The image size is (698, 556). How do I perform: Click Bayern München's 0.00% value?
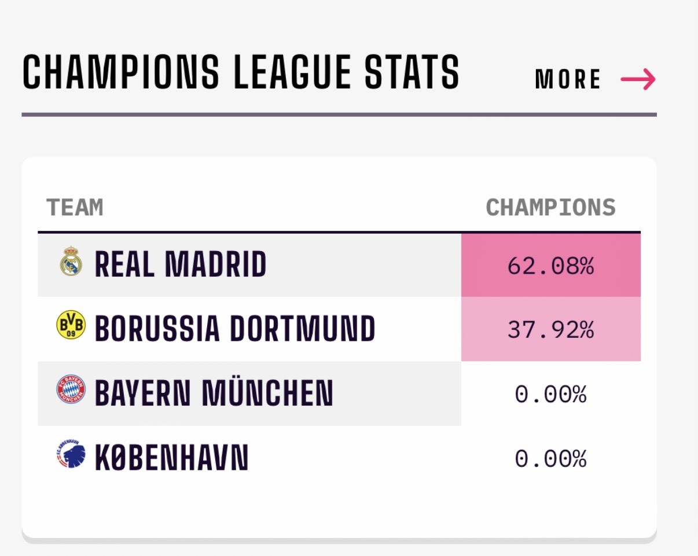[x=550, y=395]
